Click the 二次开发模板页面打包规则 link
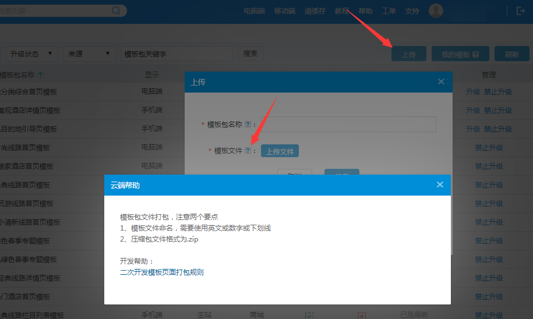Image resolution: width=533 pixels, height=319 pixels. (161, 272)
